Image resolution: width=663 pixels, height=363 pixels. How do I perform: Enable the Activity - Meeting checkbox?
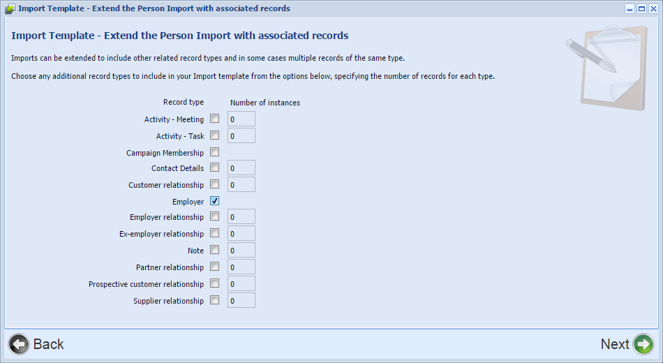[x=215, y=119]
